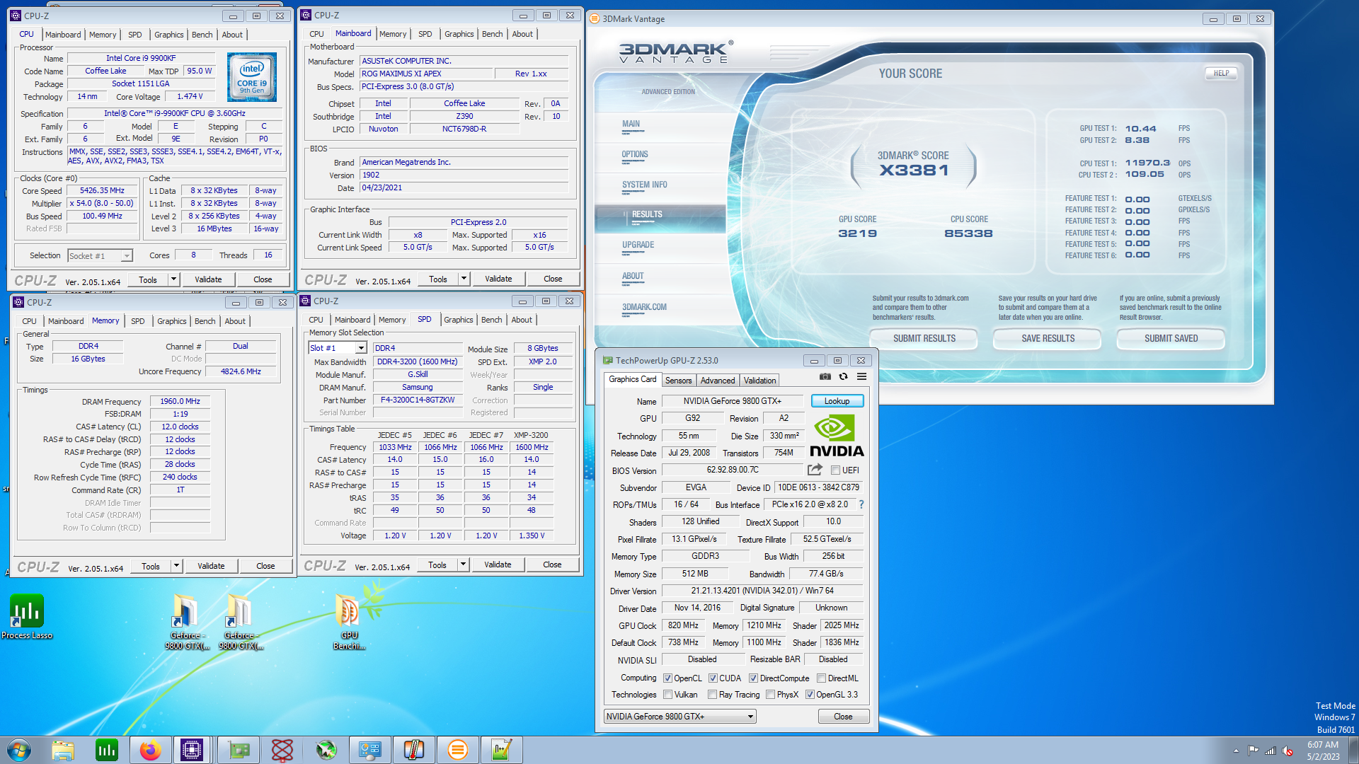This screenshot has width=1359, height=764.
Task: Open the NVIDIA GeForce 9800 GTX+ GPU selector dropdown
Action: pyautogui.click(x=679, y=717)
